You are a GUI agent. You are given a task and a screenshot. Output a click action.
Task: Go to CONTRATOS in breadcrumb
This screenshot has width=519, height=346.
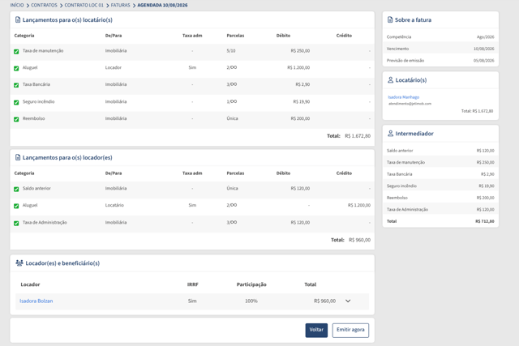pos(44,6)
